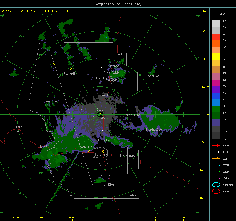Click the Lake Louise label
The width and height of the screenshot is (236, 221).
[20, 129]
